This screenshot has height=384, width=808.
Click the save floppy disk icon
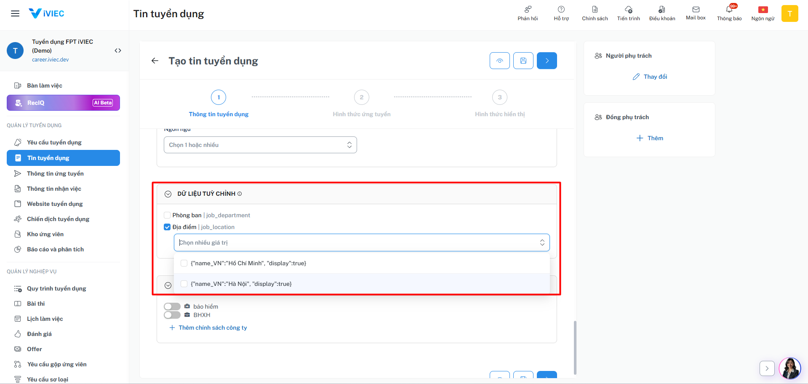(523, 61)
